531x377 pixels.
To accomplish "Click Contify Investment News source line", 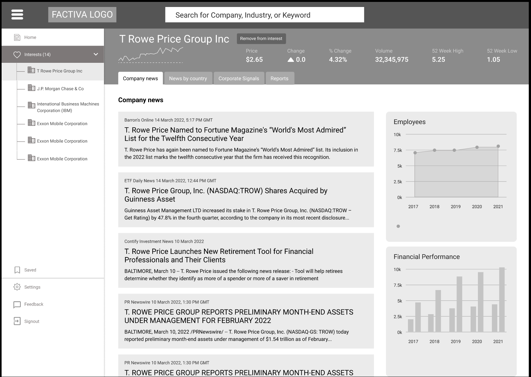I will (x=164, y=241).
